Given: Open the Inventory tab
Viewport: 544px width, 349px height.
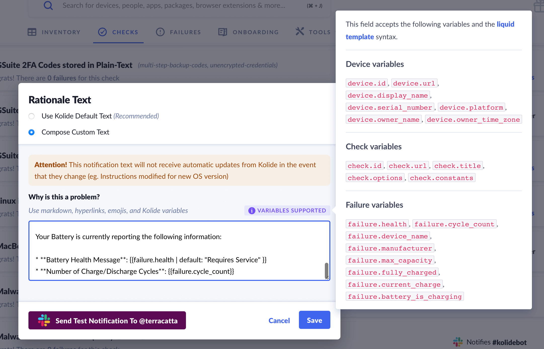Looking at the screenshot, I should tap(61, 32).
